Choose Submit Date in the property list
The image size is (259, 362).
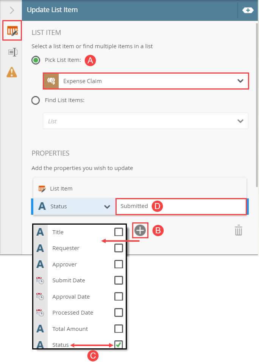coord(69,280)
